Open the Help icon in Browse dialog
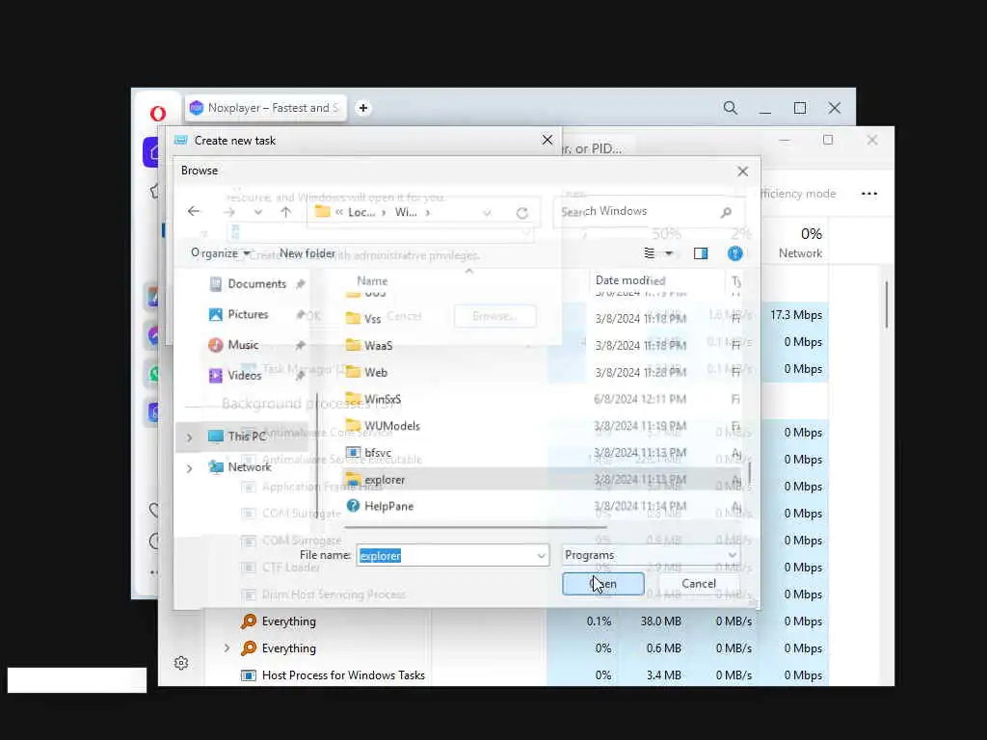 point(734,253)
